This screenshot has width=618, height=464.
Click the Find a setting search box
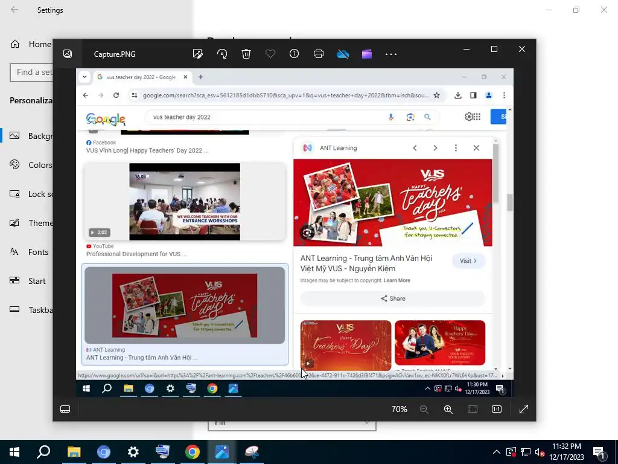coord(31,72)
